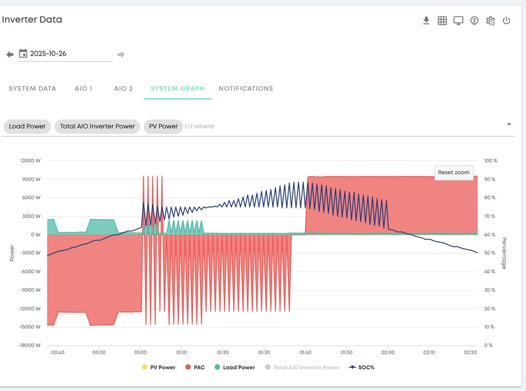Viewport: 526px width, 391px height.
Task: Open the grid table view icon
Action: 442,21
